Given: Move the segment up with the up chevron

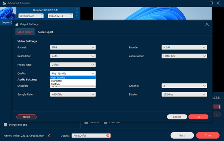Looking at the screenshot, I should pos(77,13).
